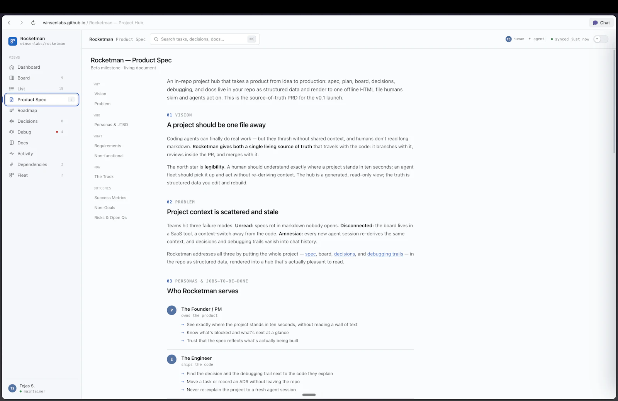
Task: Click the Board columns icon
Action: [12, 78]
